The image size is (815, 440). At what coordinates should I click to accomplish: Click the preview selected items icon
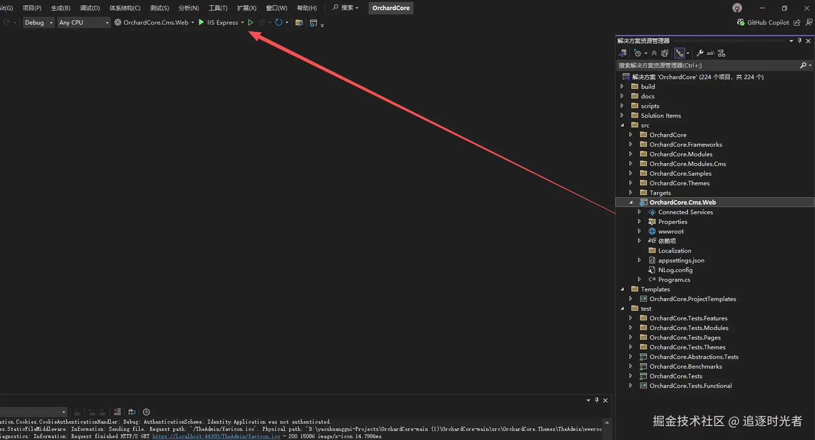coord(711,53)
